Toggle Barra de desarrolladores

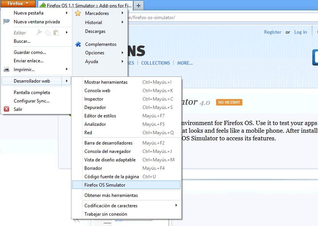126,143
